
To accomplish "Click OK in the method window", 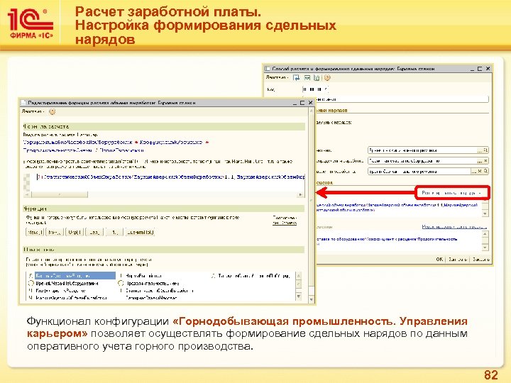I will (x=439, y=260).
